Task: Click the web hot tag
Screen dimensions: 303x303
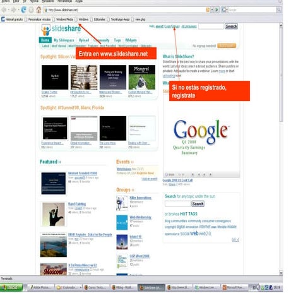Action: (x=194, y=233)
